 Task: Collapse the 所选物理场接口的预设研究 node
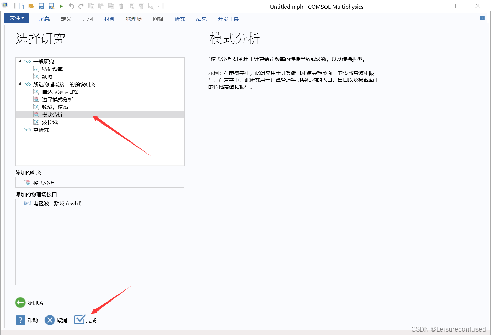click(x=20, y=84)
